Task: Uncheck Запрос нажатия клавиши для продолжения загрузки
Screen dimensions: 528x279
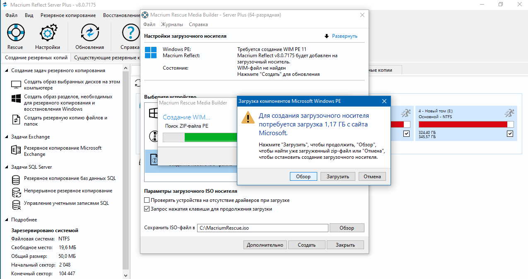Action: (147, 209)
